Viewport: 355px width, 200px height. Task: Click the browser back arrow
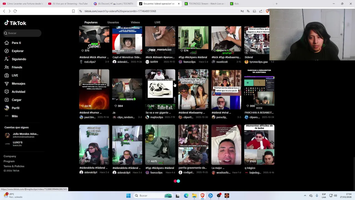click(x=4, y=11)
